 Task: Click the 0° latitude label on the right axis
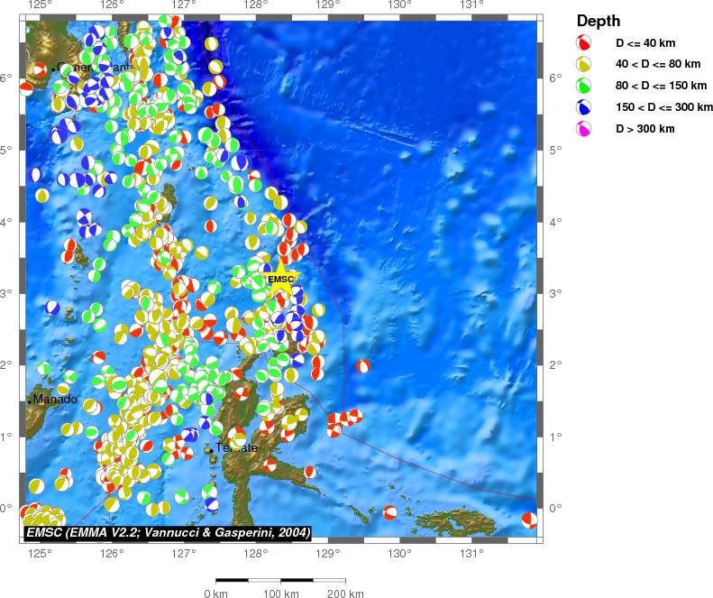coord(557,508)
